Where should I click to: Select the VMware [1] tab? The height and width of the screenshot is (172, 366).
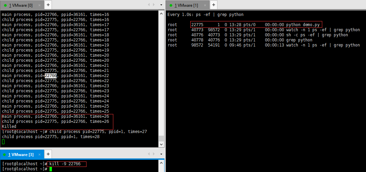[x=186, y=5]
